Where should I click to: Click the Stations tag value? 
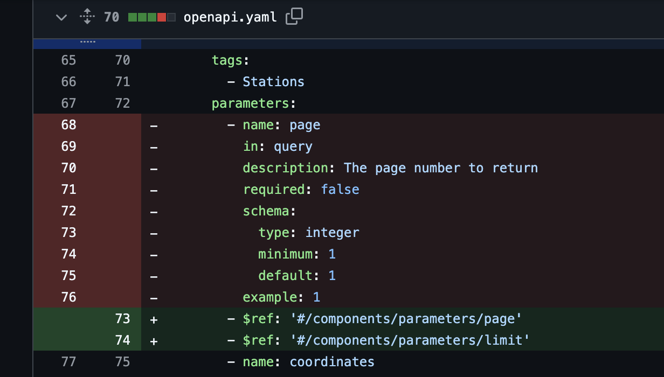point(273,82)
